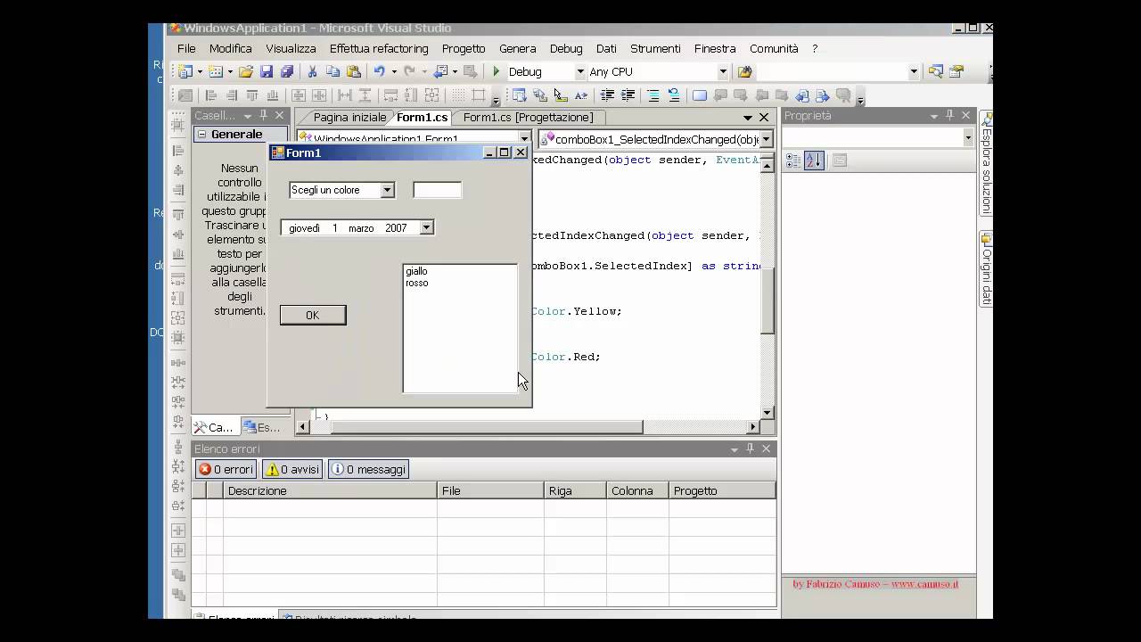Image resolution: width=1141 pixels, height=642 pixels.
Task: Click the Alphabetical sort icon in Proprietà
Action: [x=814, y=160]
